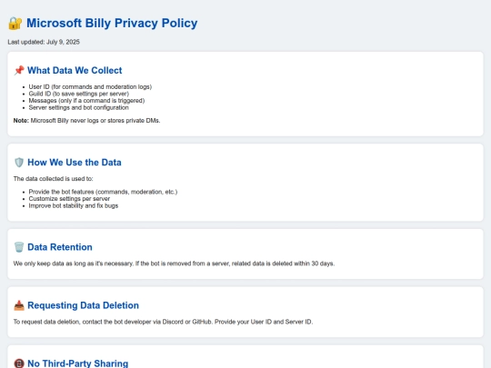This screenshot has height=368, width=491.
Task: Click the lock emoji beside the page title
Action: coord(15,24)
